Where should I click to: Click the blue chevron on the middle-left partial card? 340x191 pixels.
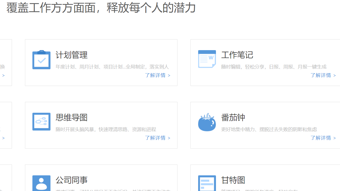pyautogui.click(x=3, y=138)
